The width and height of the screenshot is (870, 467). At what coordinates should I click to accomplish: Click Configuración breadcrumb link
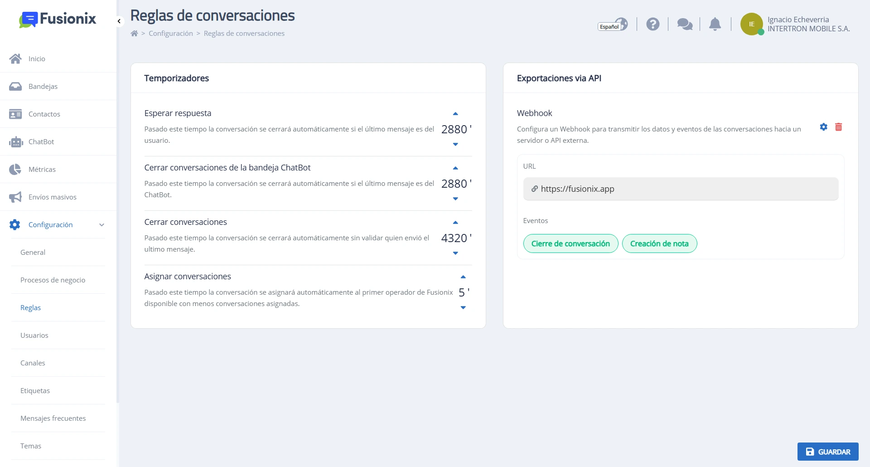(x=171, y=33)
